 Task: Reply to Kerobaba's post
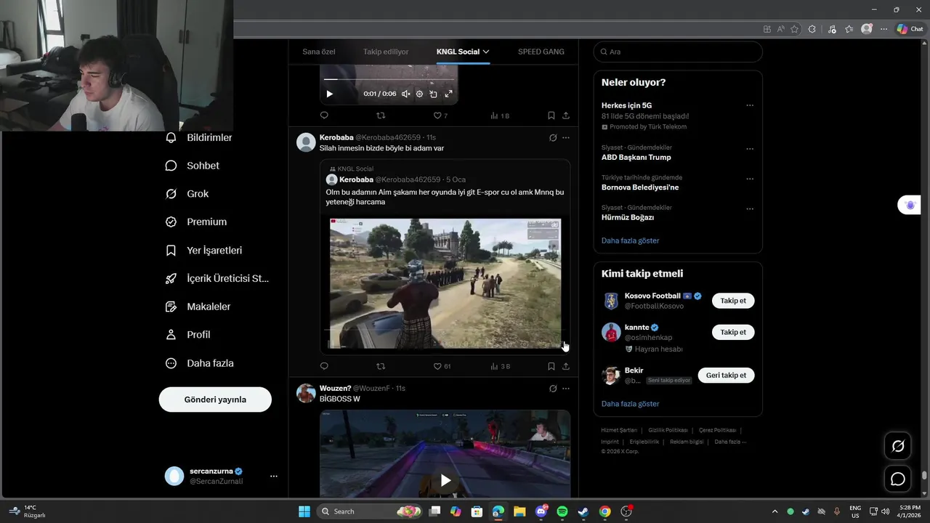[x=324, y=366]
